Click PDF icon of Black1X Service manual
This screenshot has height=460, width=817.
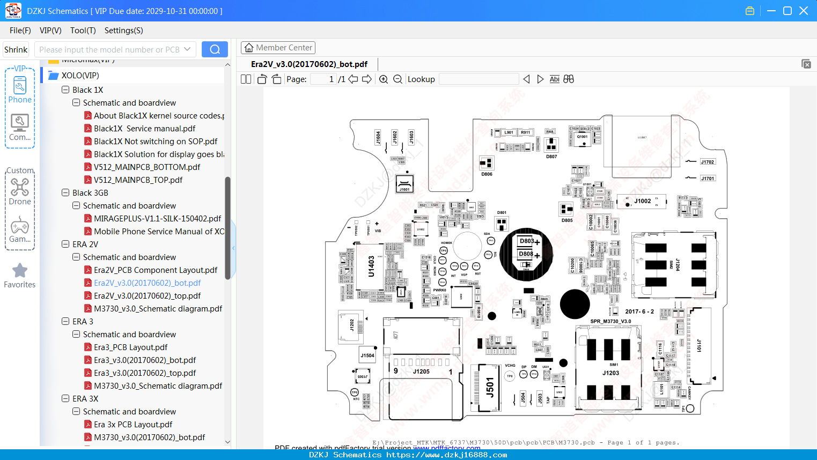point(88,129)
